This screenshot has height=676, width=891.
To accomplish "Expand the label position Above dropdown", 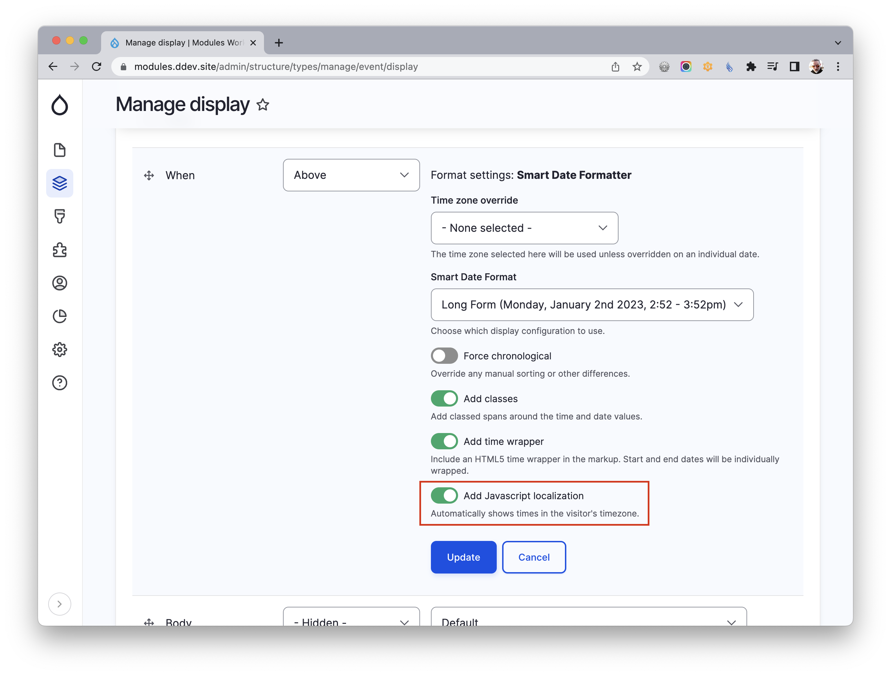I will 351,175.
